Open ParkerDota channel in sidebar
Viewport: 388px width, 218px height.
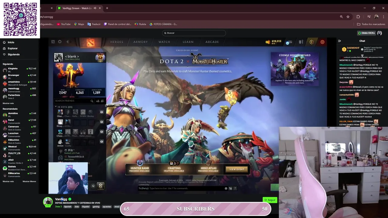pos(19,97)
